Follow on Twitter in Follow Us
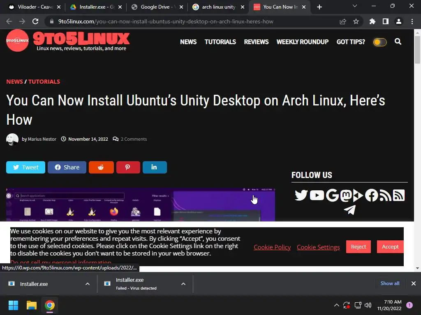 point(301,195)
